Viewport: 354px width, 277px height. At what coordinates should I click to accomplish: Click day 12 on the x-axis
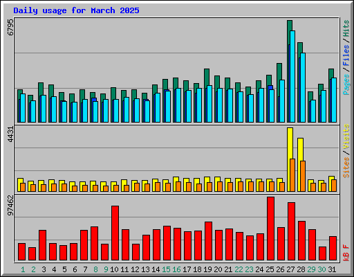pyautogui.click(x=135, y=269)
